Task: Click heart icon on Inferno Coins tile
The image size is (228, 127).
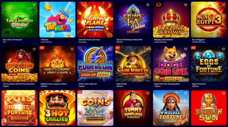Action: [x=34, y=49]
